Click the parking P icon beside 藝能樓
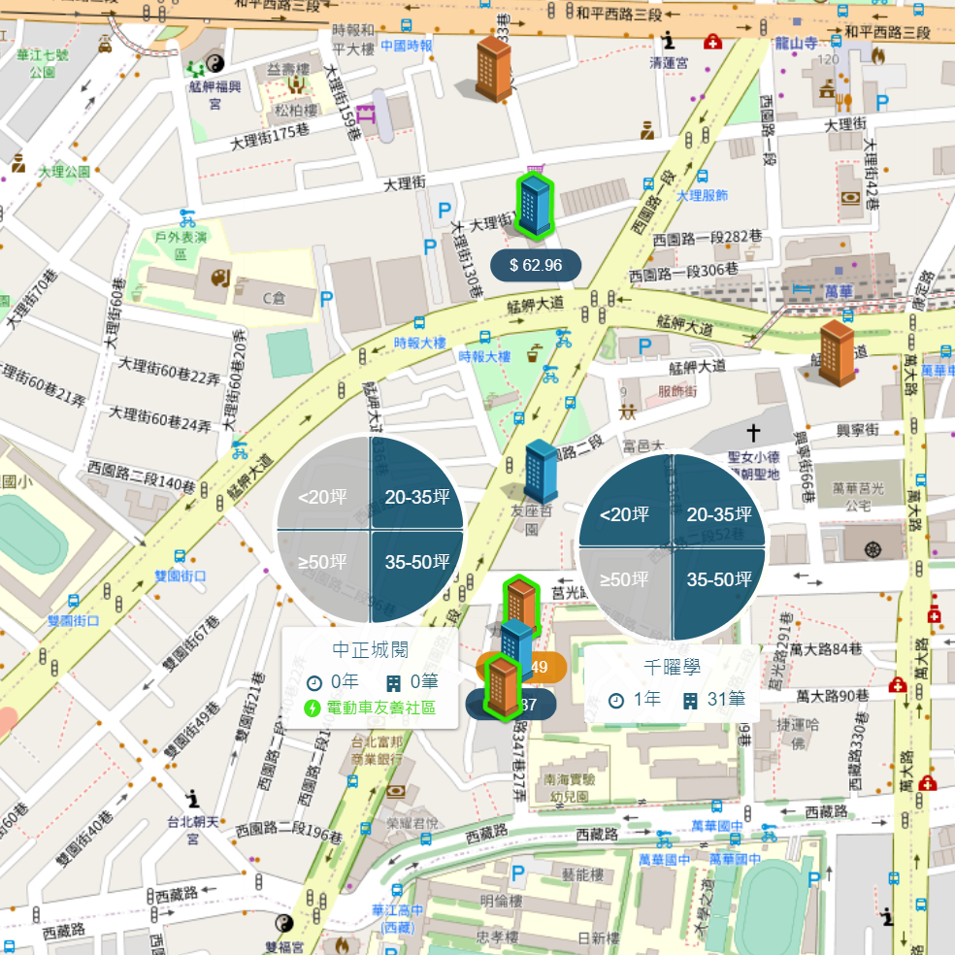955x955 pixels. coord(517,873)
